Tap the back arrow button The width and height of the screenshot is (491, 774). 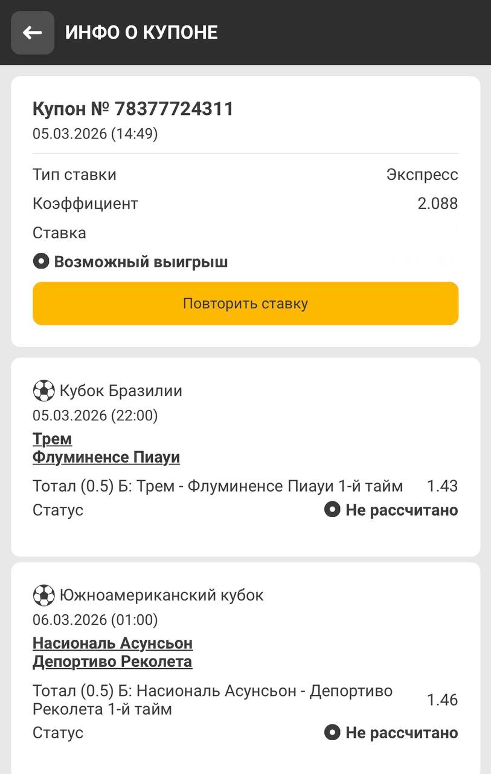(x=33, y=33)
